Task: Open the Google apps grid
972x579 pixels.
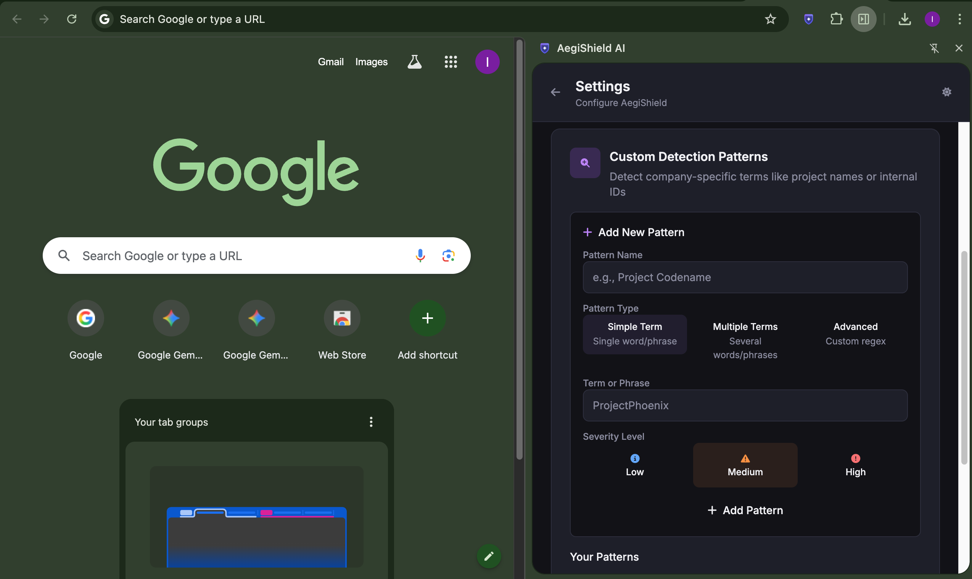Action: click(451, 62)
